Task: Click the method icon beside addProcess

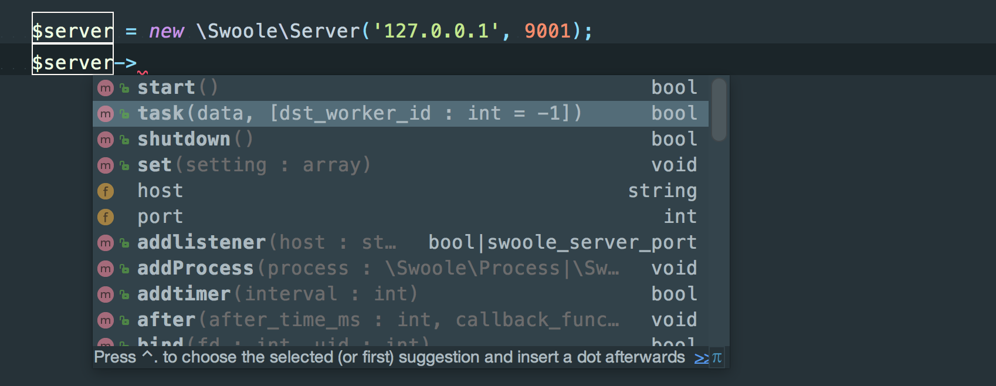Action: 106,269
